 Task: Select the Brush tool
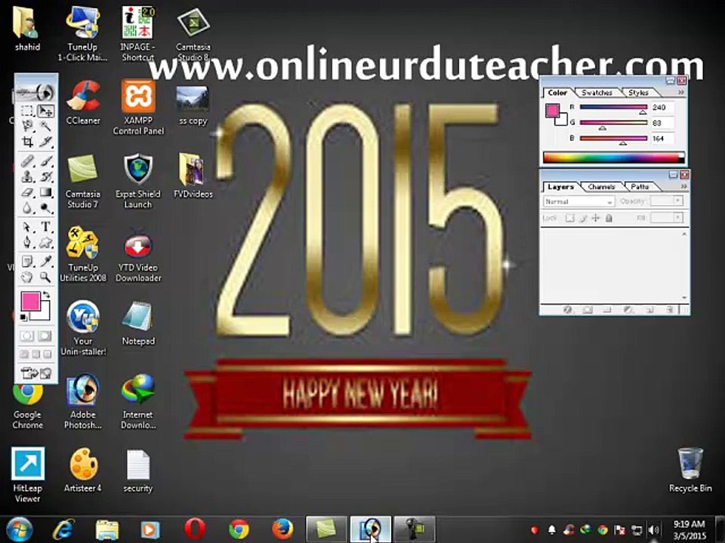tap(46, 161)
